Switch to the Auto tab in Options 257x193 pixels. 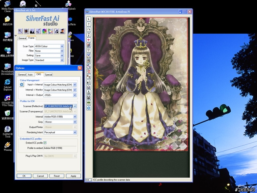pos(30,74)
